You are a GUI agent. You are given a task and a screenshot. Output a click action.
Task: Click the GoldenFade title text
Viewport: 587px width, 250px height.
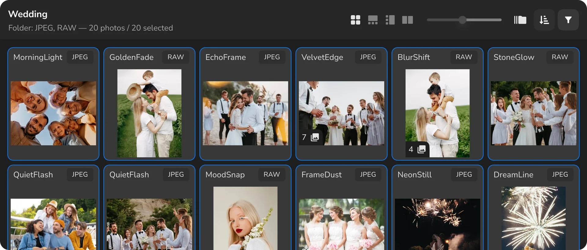coord(131,57)
